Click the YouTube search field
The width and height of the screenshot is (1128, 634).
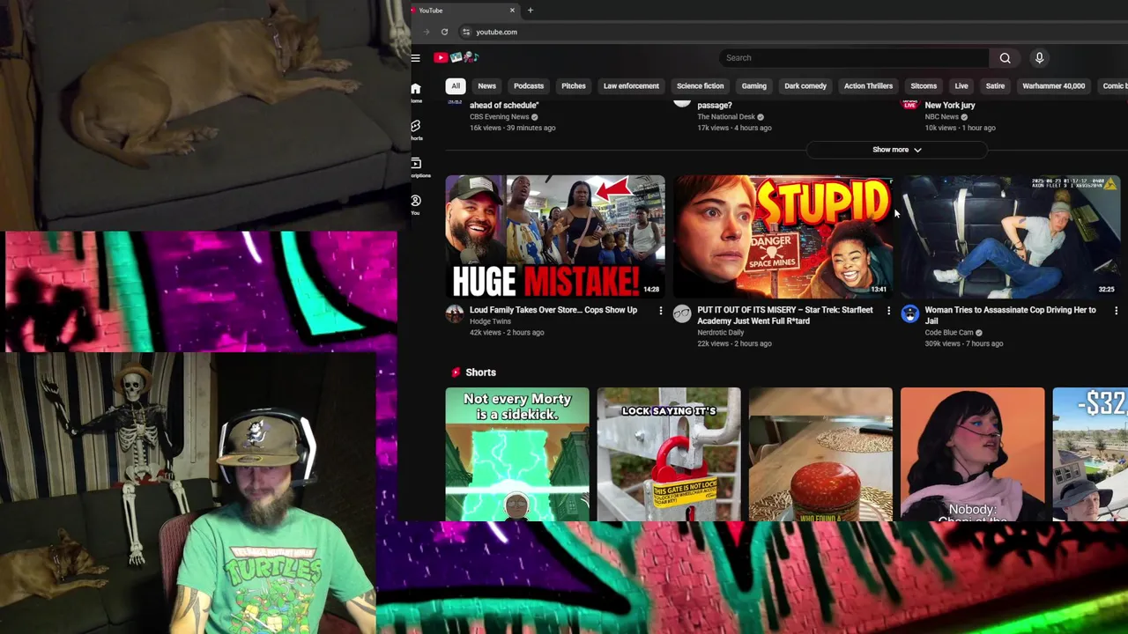(x=854, y=58)
